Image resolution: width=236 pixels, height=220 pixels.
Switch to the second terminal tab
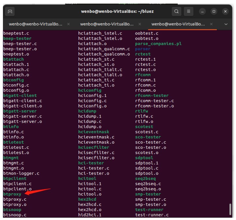pyautogui.click(x=107, y=24)
